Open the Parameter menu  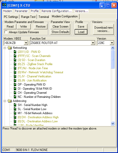[x=21, y=11]
